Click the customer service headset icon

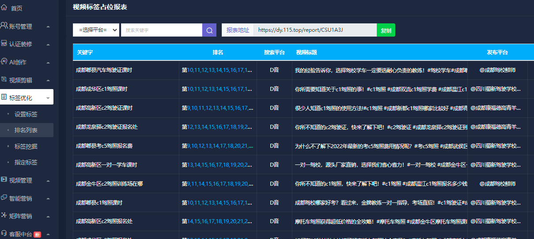pos(4,234)
